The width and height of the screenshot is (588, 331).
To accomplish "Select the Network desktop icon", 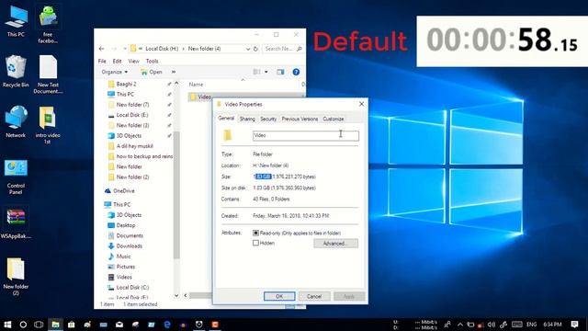I will tap(16, 121).
